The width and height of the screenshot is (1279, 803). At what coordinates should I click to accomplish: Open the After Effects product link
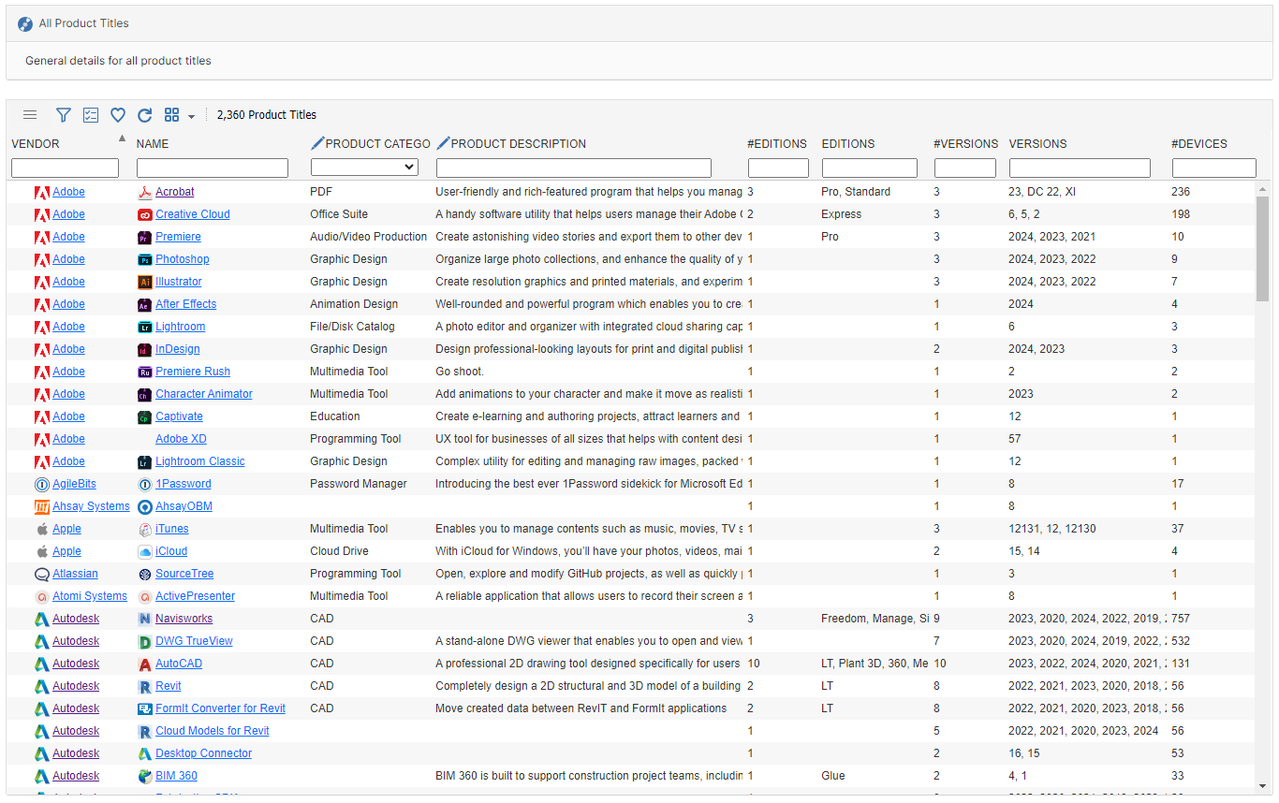(186, 304)
